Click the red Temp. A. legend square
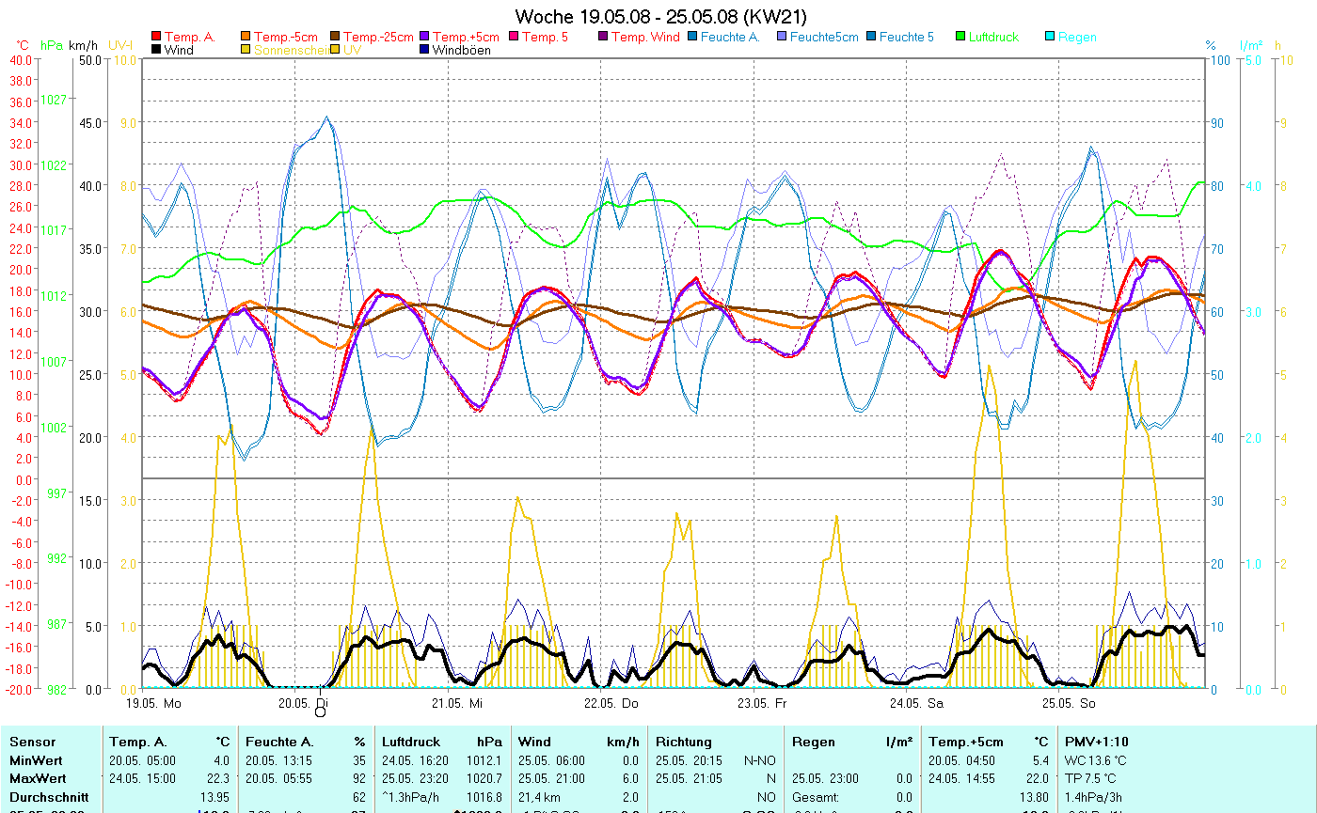Screen dimensions: 1317x813 156,37
